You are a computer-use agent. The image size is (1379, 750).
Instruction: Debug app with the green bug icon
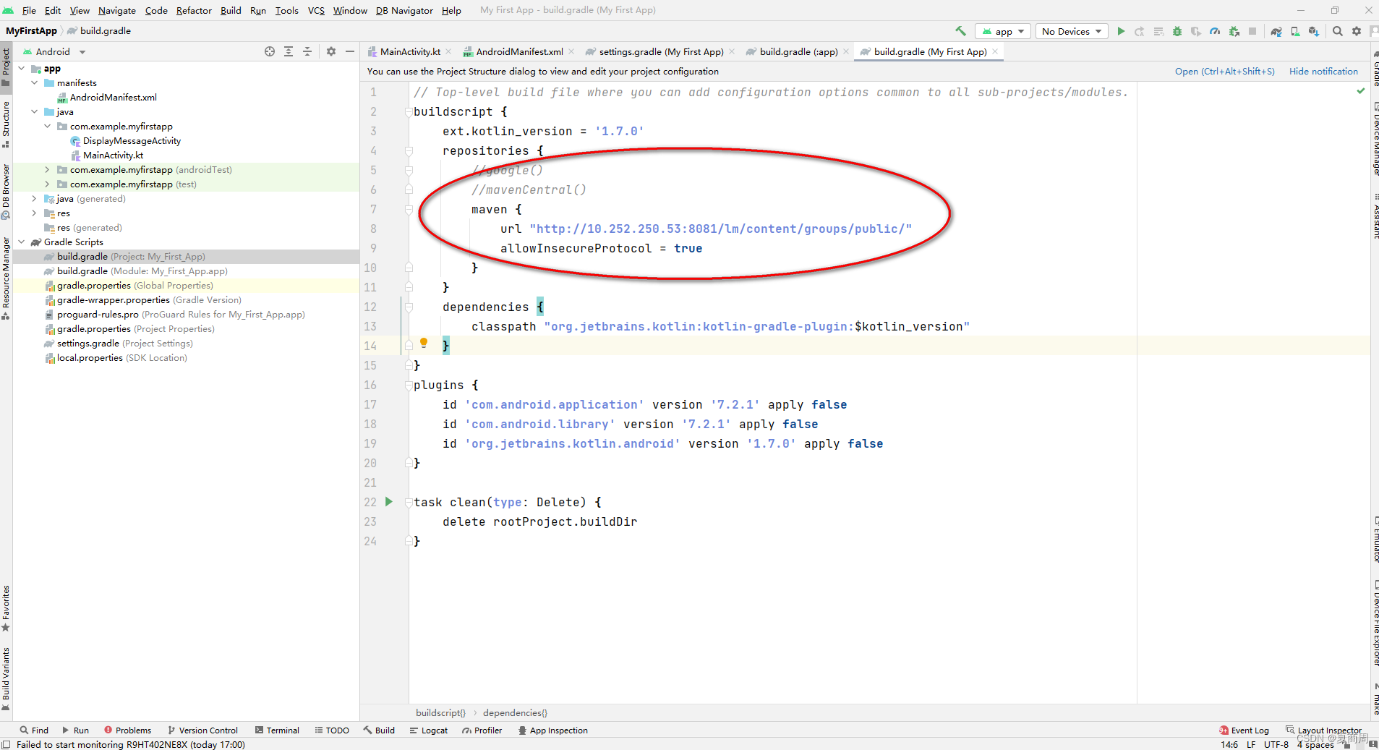tap(1177, 31)
